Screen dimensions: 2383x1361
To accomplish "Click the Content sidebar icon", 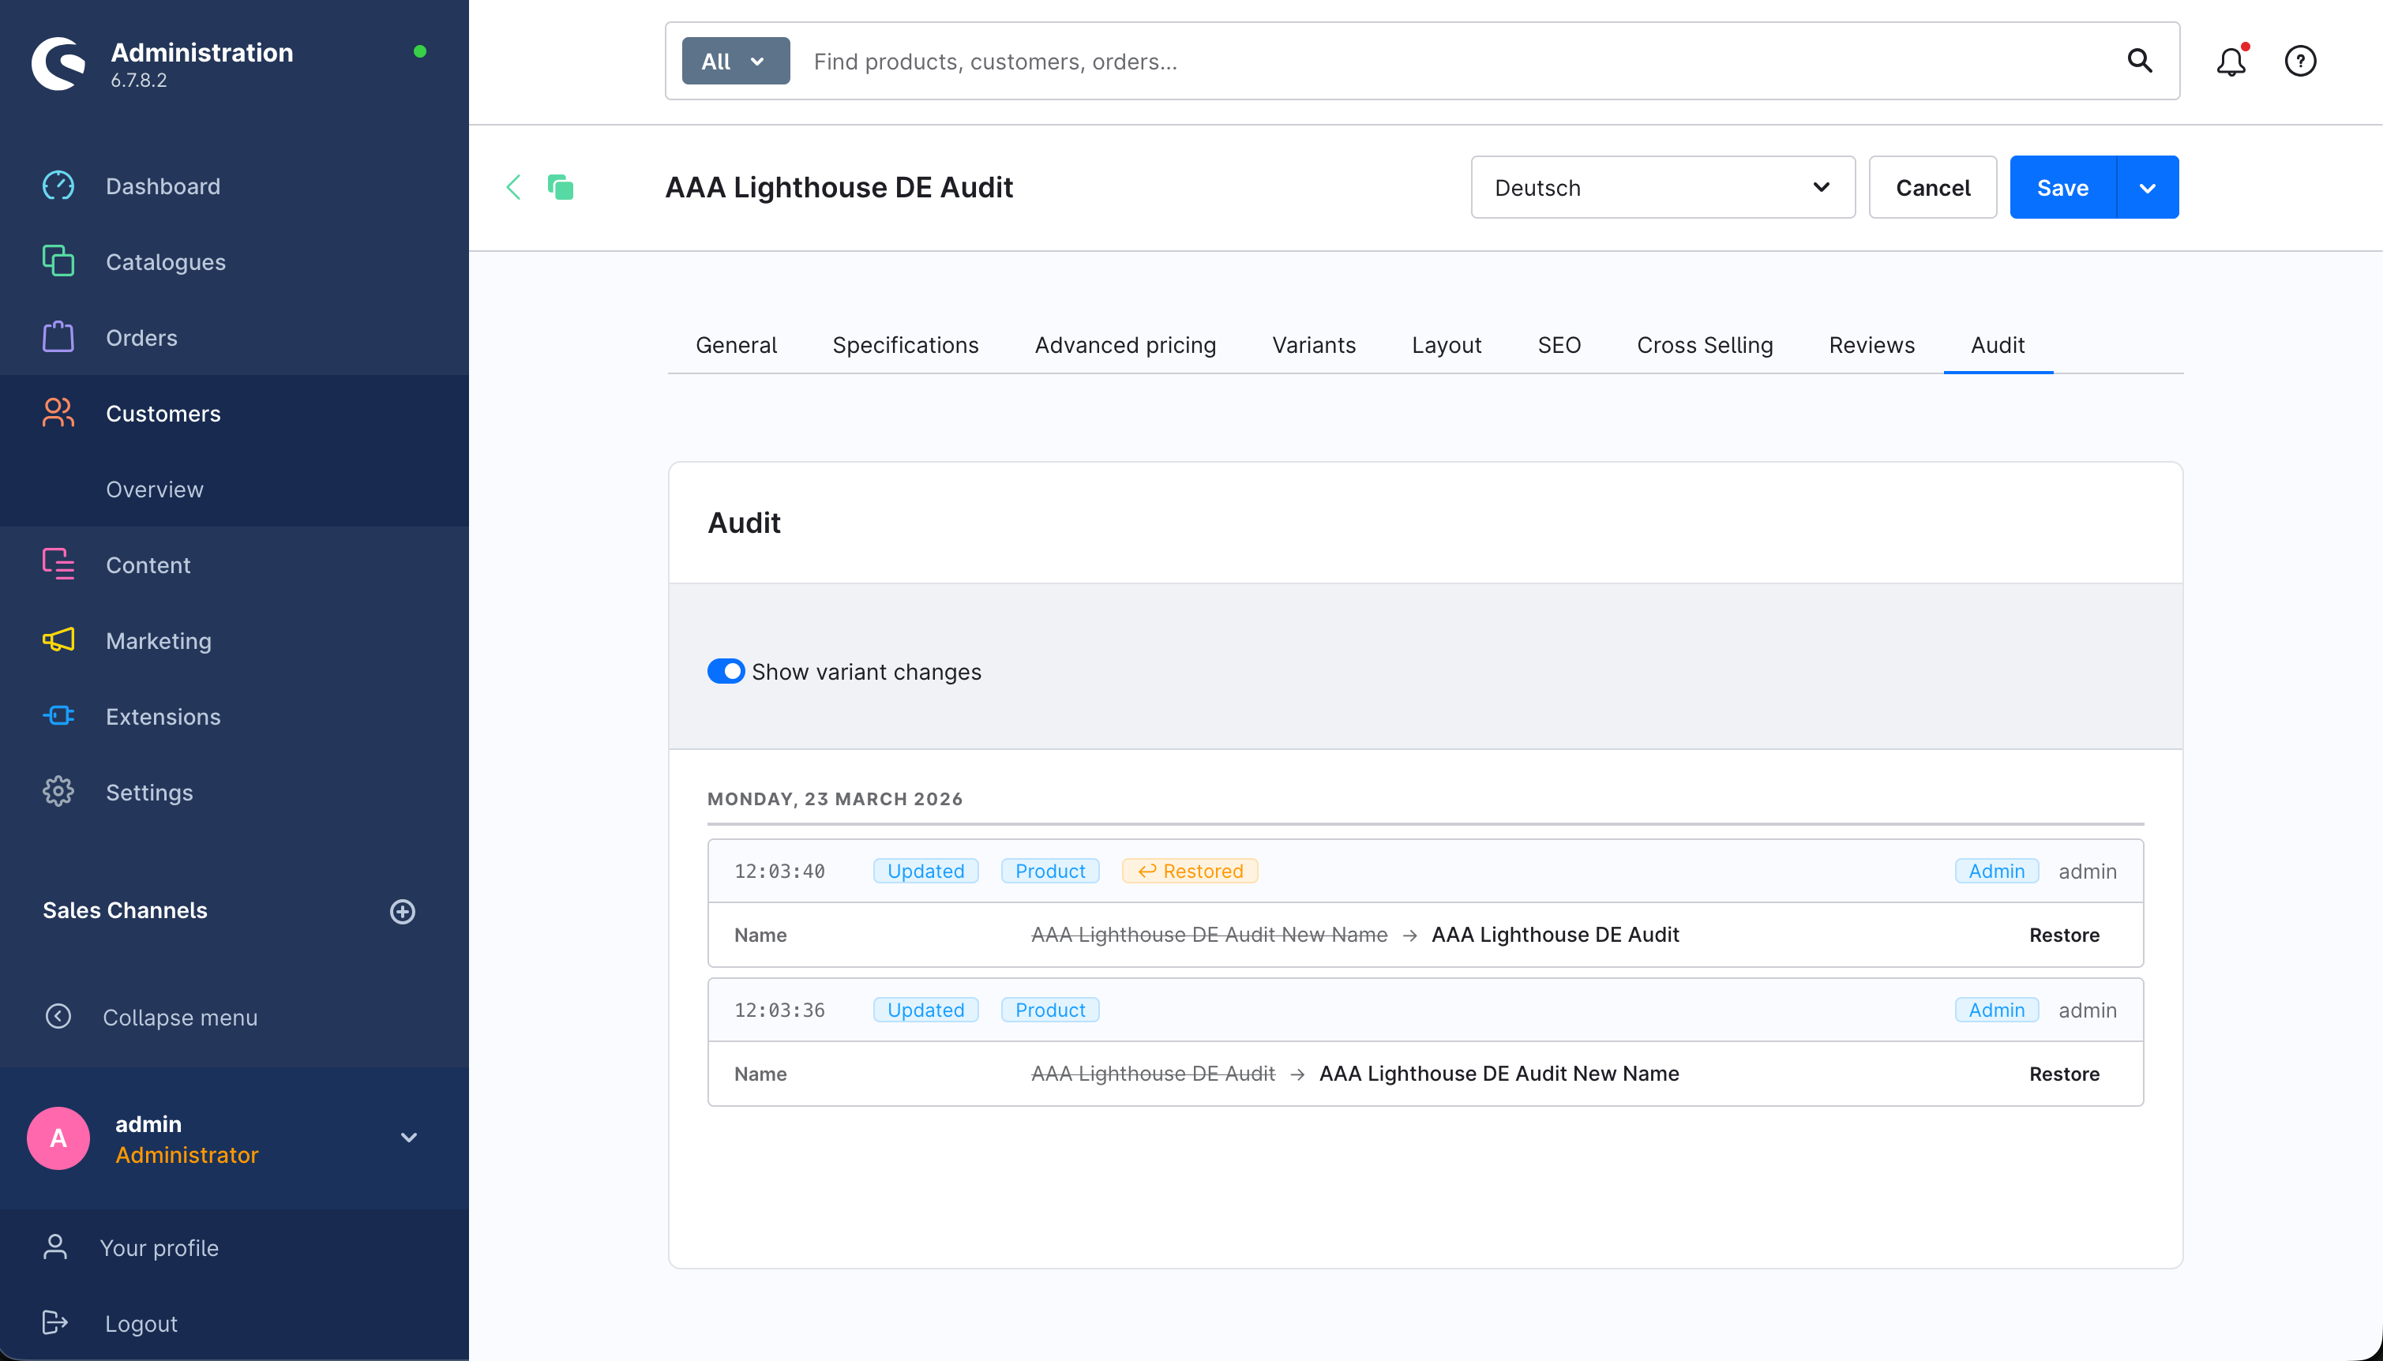I will tap(58, 564).
